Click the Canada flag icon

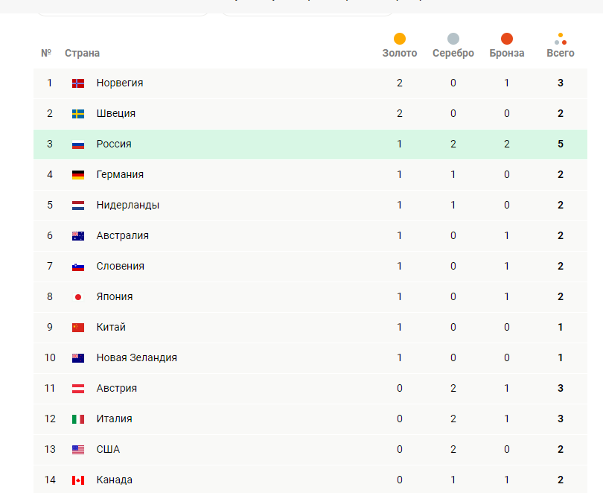pyautogui.click(x=78, y=480)
